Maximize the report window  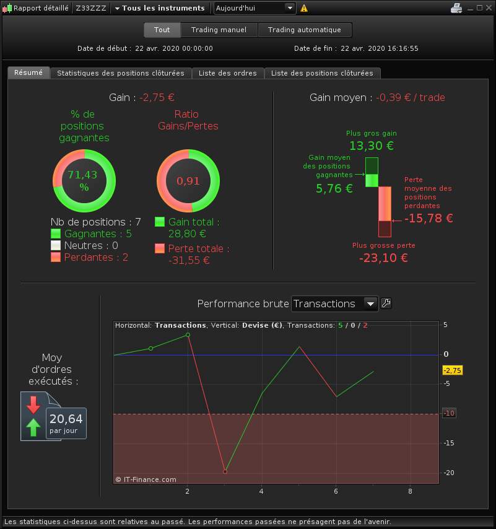[x=479, y=8]
